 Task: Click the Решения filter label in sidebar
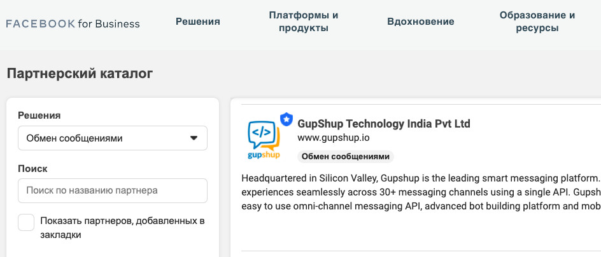39,115
